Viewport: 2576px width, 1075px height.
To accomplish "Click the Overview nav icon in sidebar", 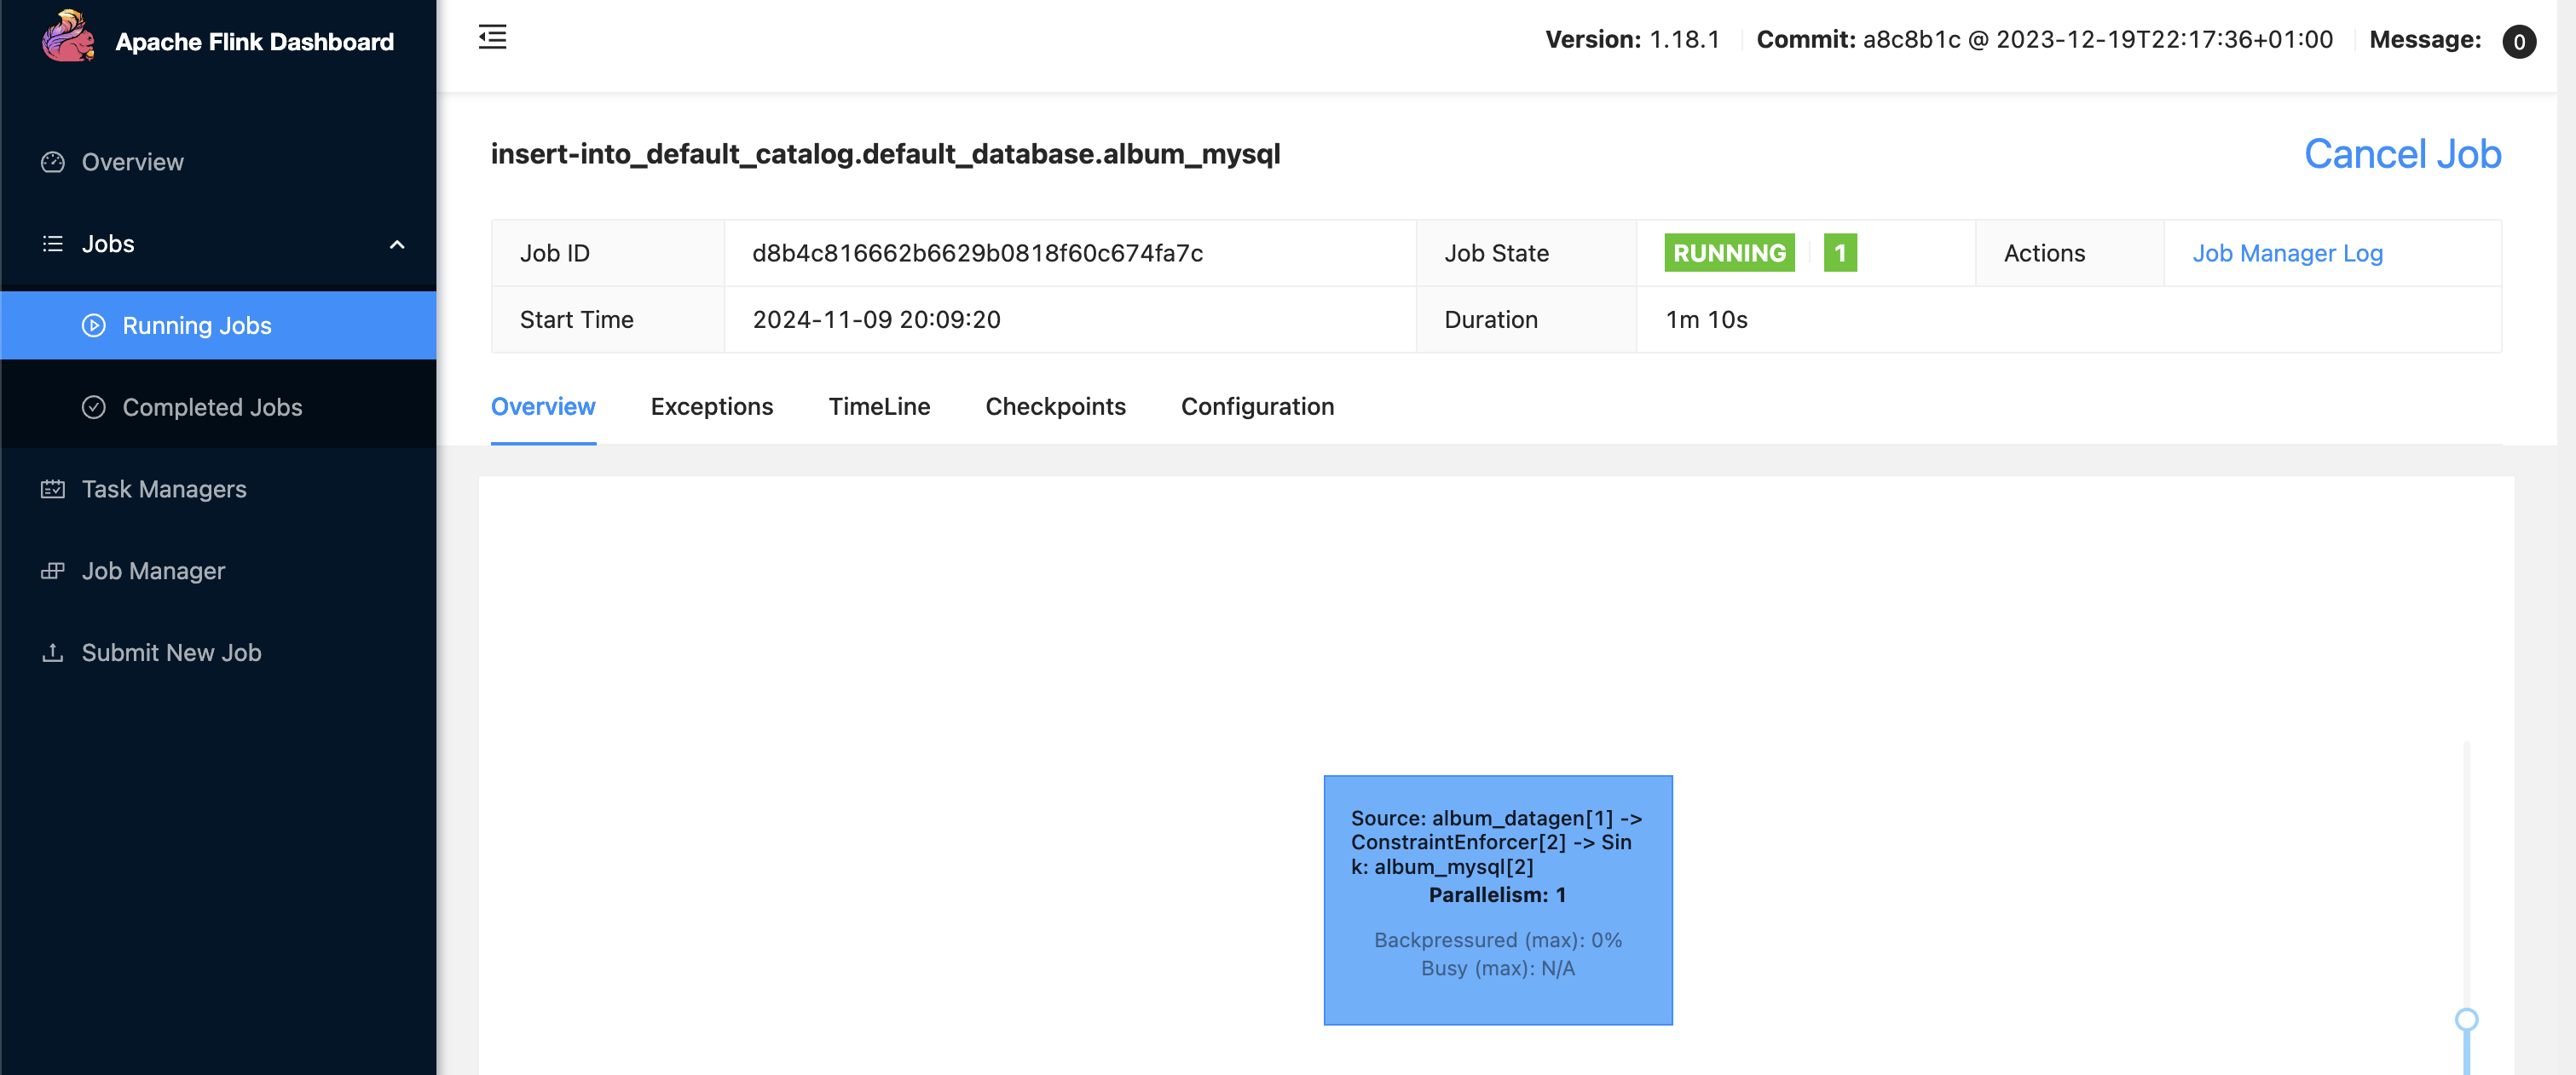I will pos(53,161).
